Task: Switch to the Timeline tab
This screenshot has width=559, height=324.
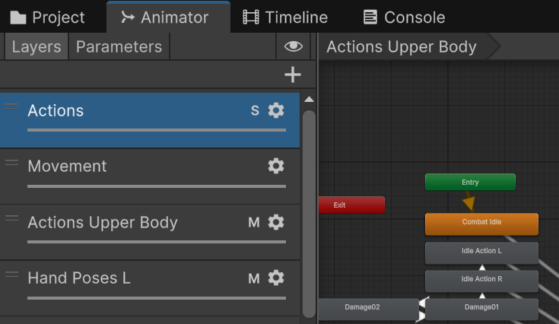Action: (285, 17)
